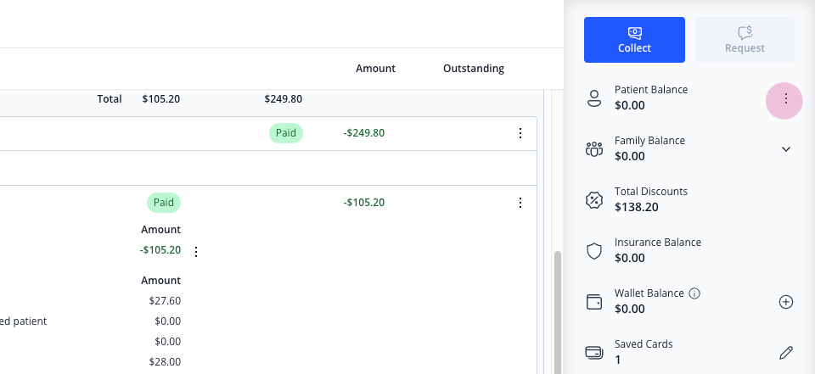Image resolution: width=815 pixels, height=374 pixels.
Task: Expand the Family Balance chevron
Action: coord(786,149)
